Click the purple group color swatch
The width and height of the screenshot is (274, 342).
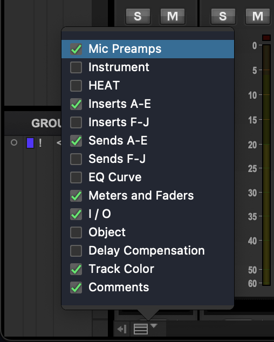coord(30,143)
